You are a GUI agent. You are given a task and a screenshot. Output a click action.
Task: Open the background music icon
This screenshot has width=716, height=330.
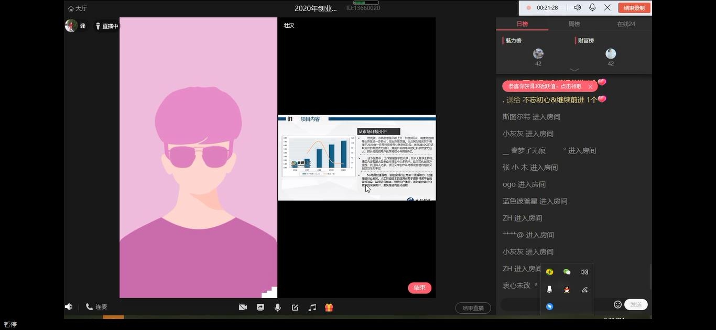tap(312, 307)
